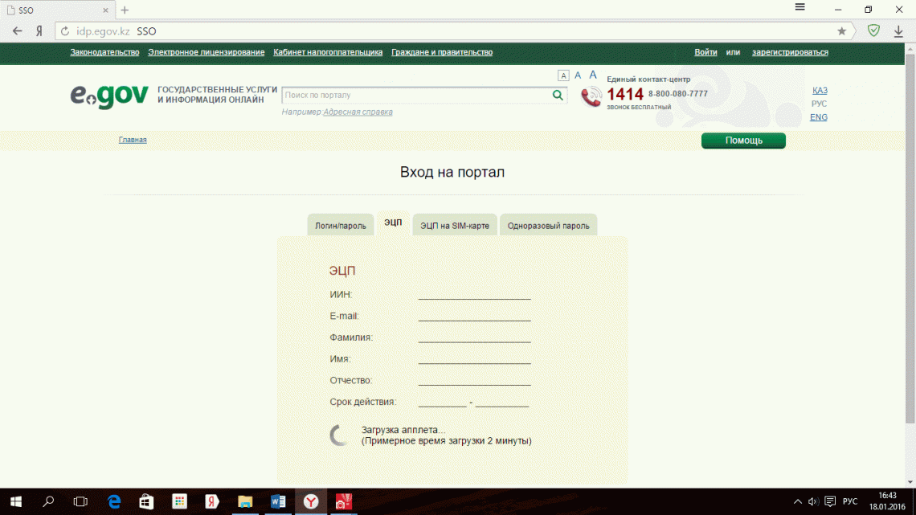Viewport: 916px width, 515px height.
Task: Open the Одноразовый пароль tab
Action: (548, 224)
